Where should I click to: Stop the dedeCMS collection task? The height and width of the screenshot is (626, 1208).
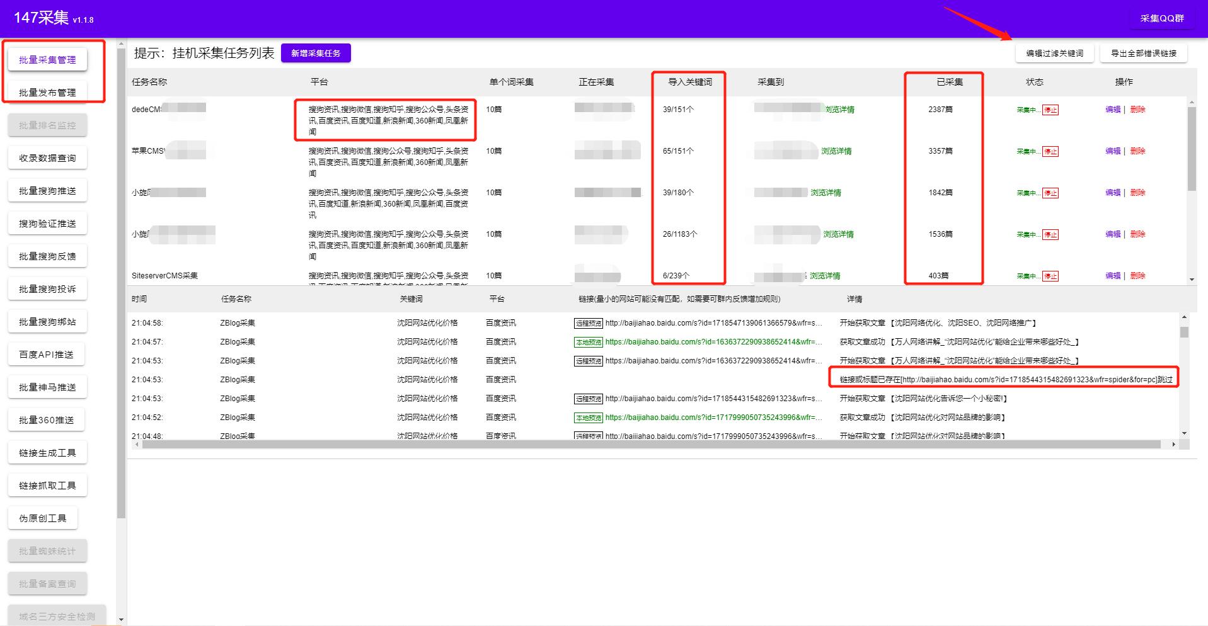click(1050, 109)
